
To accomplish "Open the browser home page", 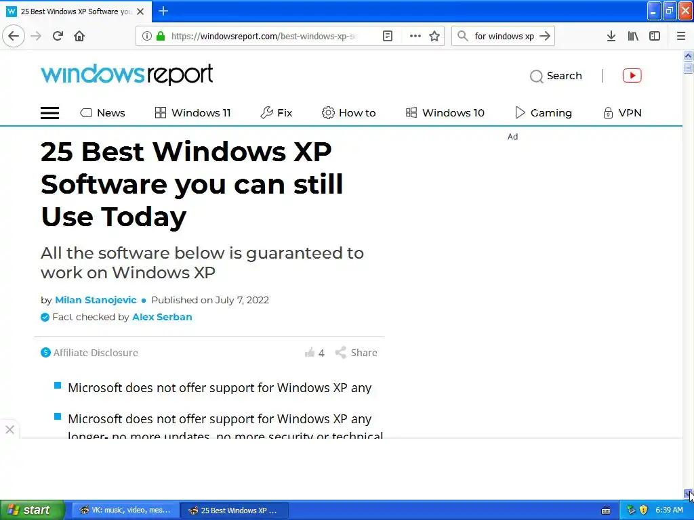I will pyautogui.click(x=79, y=36).
